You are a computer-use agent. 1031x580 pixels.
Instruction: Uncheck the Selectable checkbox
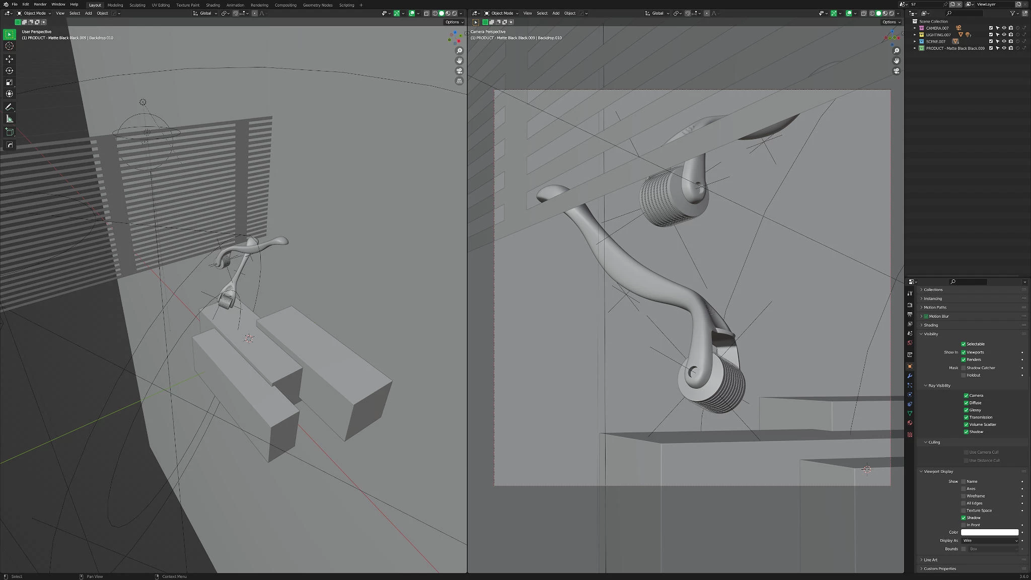tap(963, 344)
